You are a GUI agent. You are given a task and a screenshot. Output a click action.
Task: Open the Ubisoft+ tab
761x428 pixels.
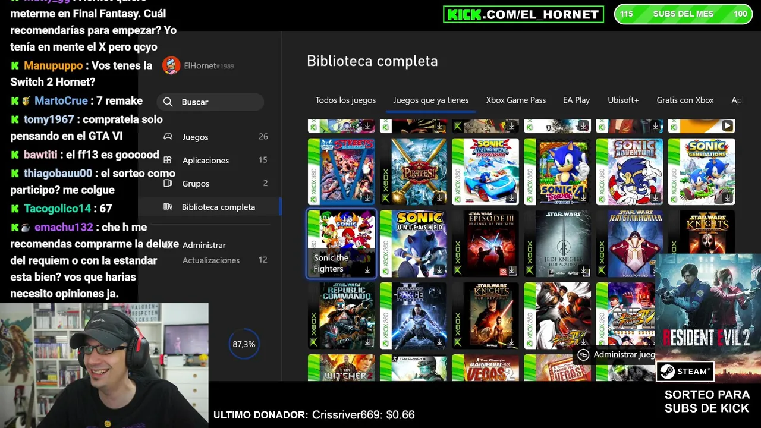point(623,100)
